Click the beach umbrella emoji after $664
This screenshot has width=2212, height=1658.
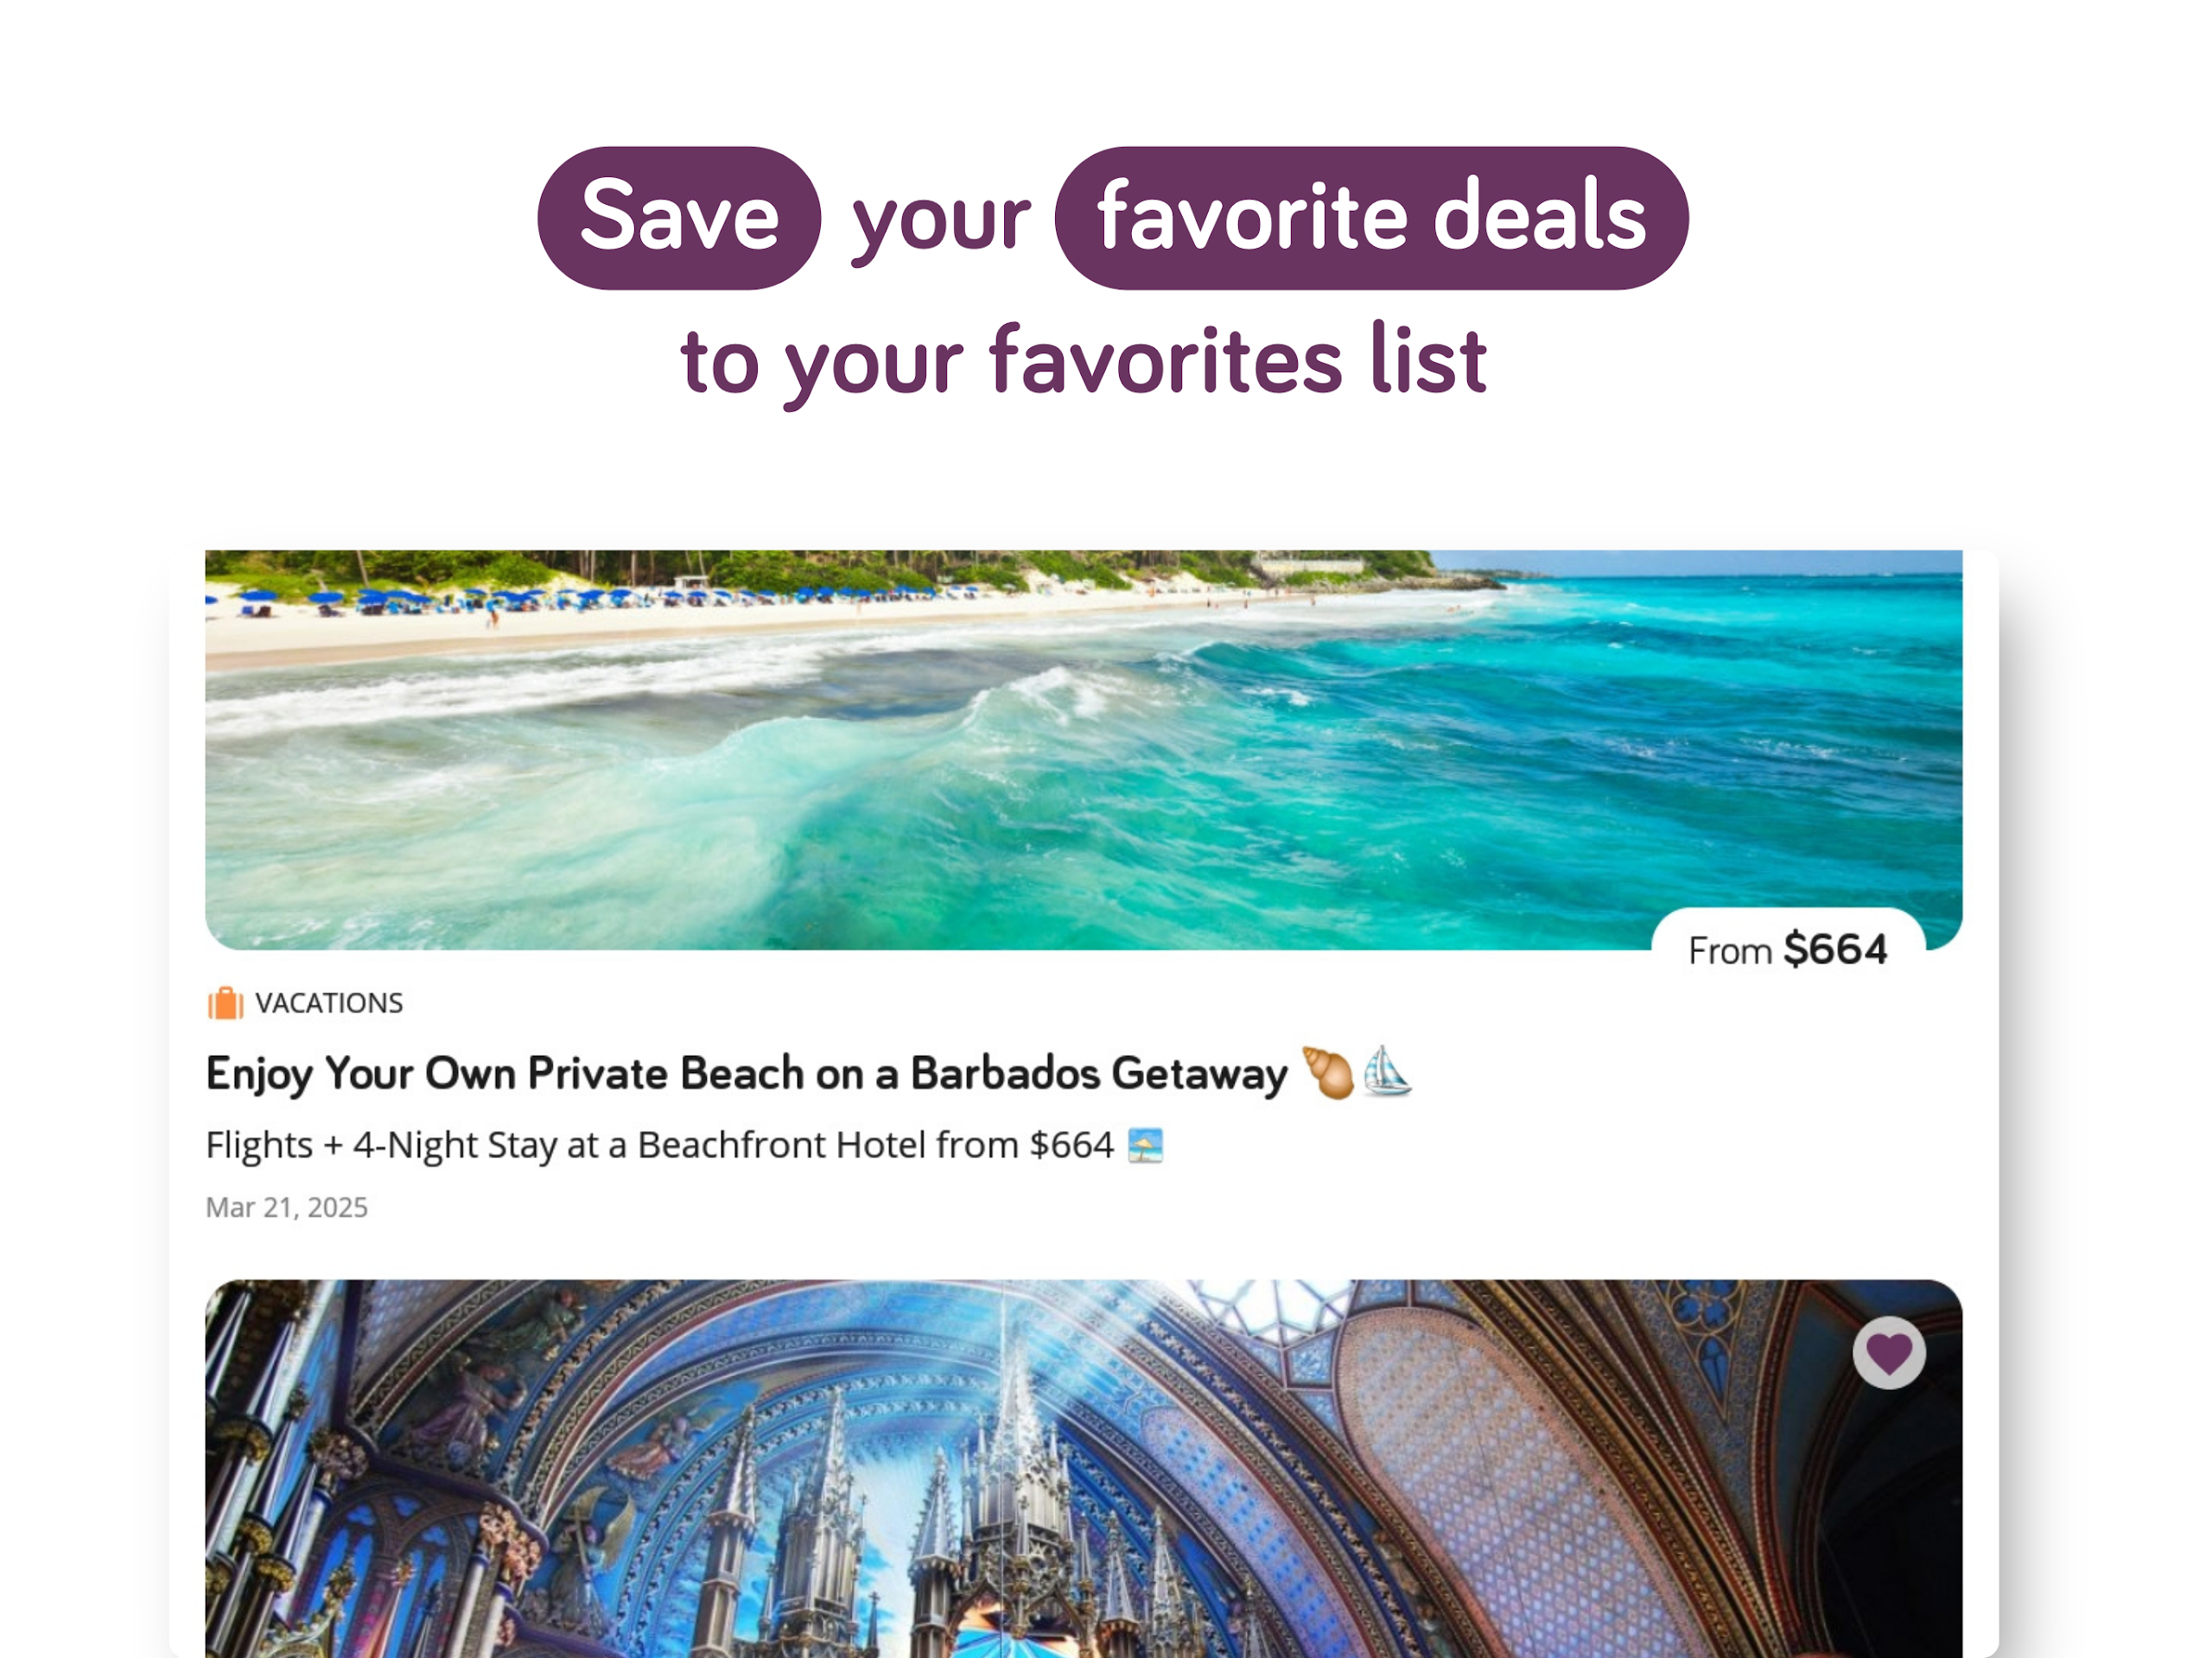click(1145, 1145)
